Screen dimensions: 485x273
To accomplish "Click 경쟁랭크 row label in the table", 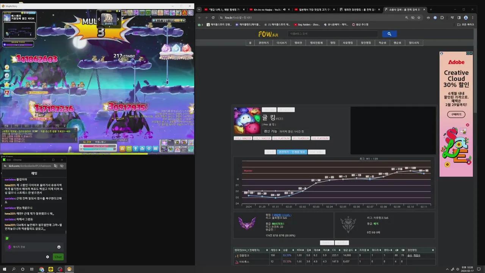I will click(244, 256).
